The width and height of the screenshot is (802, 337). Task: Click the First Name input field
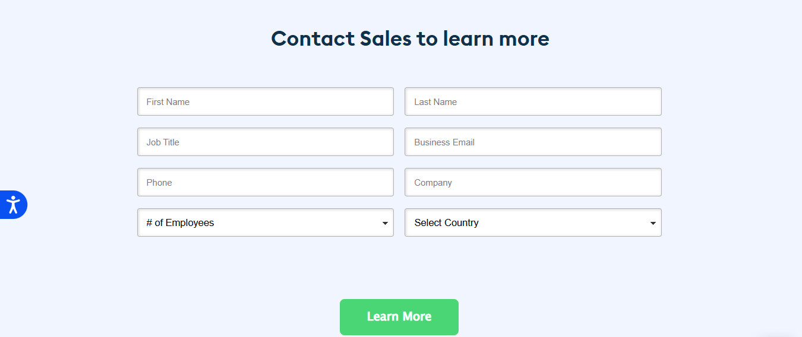tap(265, 101)
